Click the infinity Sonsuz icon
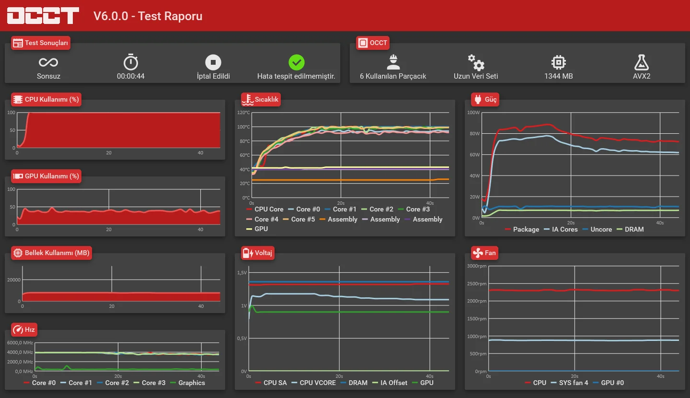The width and height of the screenshot is (690, 398). 48,62
